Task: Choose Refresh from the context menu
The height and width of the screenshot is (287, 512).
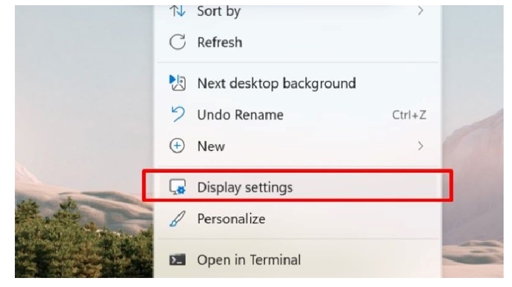Action: (220, 43)
